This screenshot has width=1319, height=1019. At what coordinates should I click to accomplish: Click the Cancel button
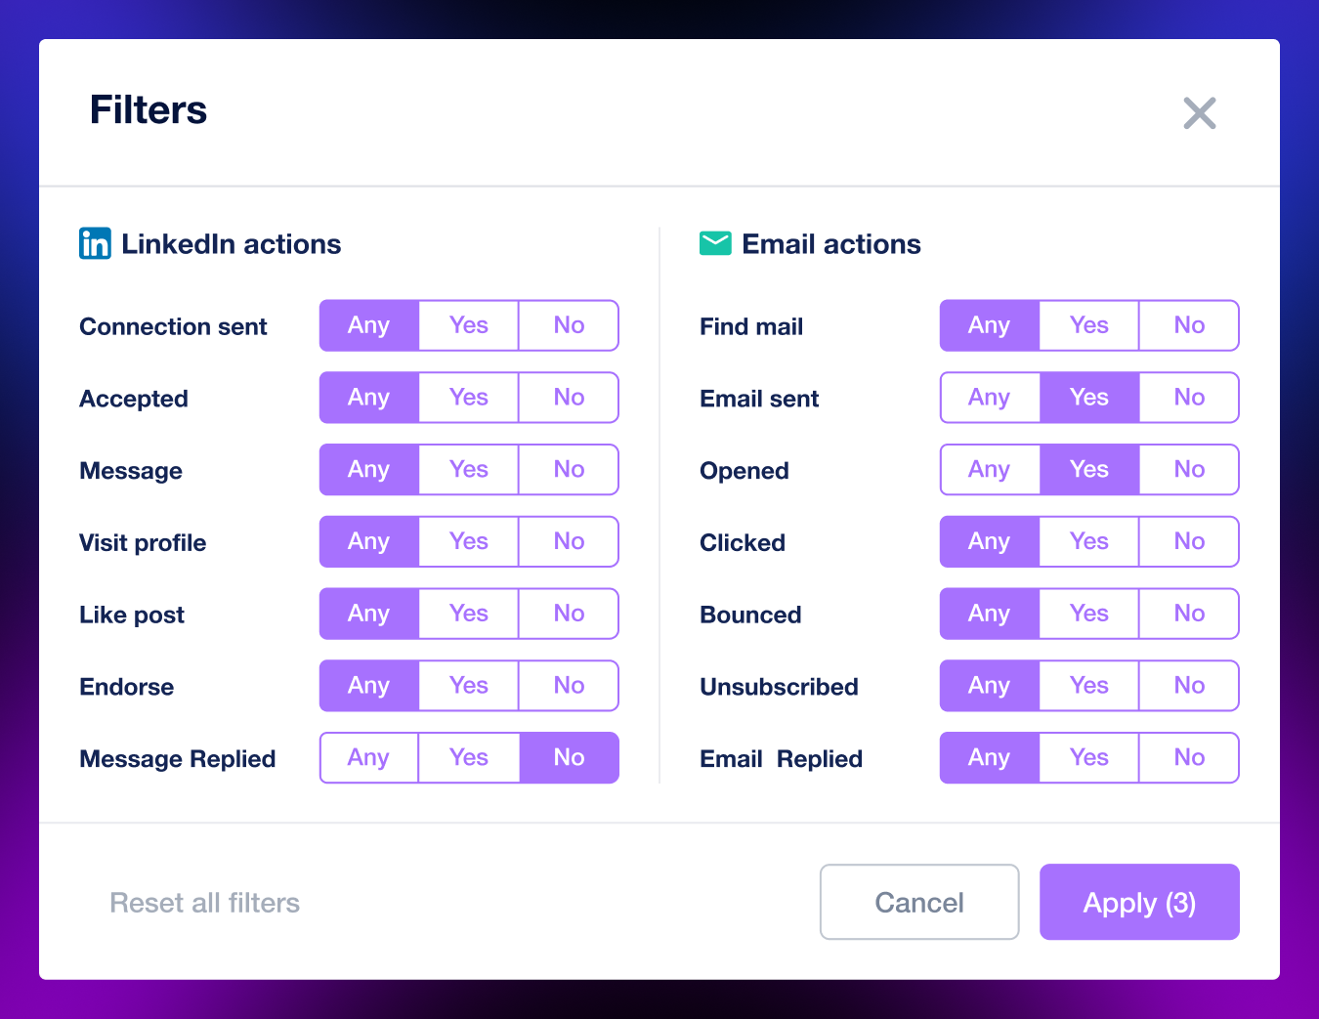[919, 902]
